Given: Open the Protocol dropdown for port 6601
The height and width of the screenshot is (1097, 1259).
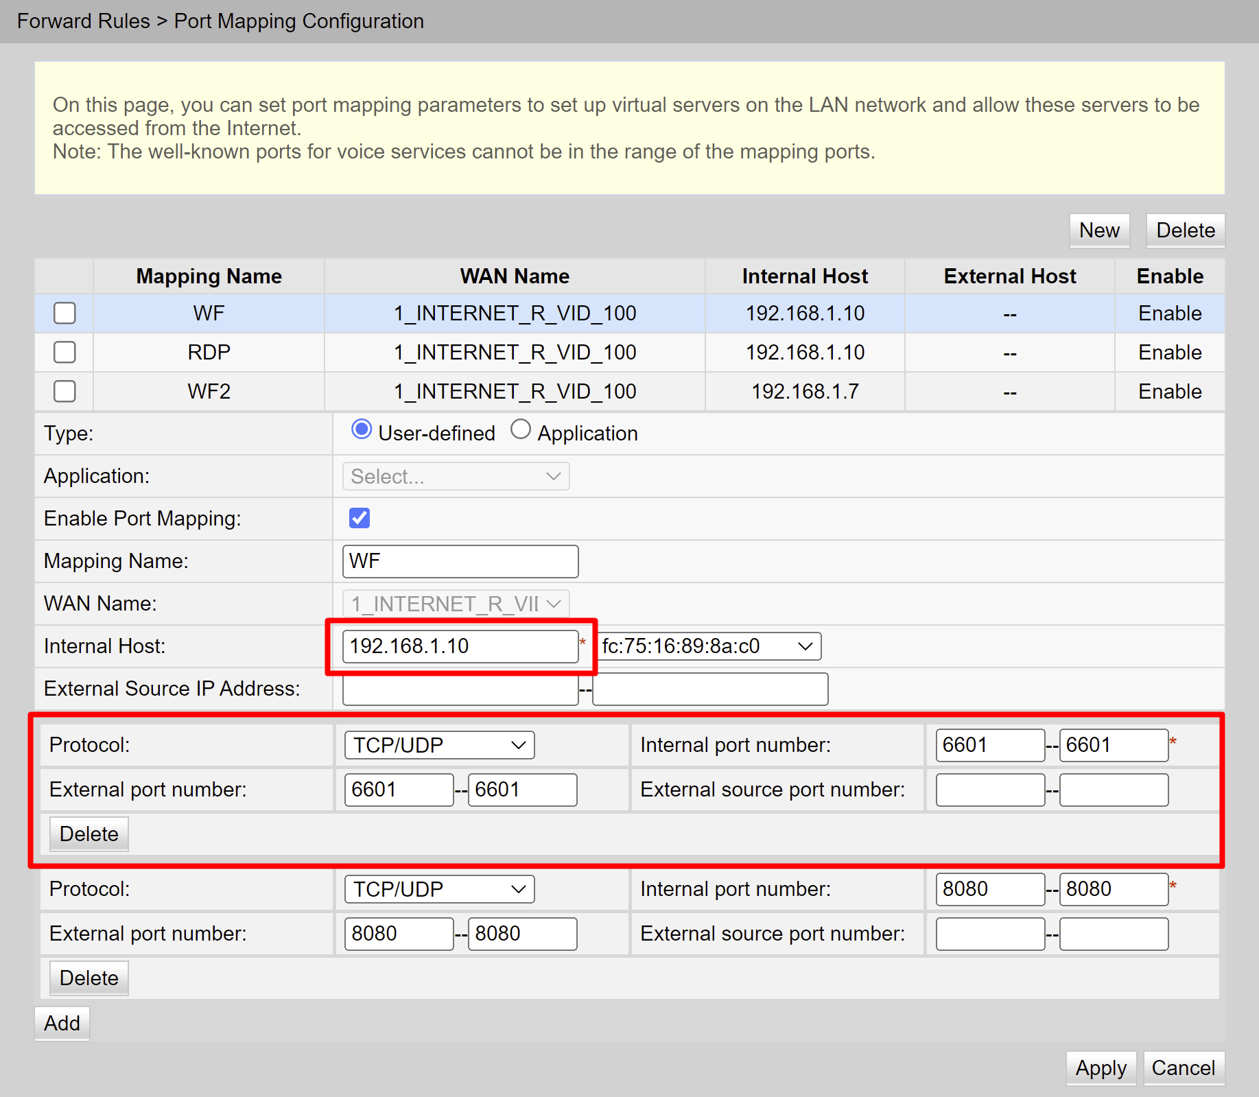Looking at the screenshot, I should (439, 745).
